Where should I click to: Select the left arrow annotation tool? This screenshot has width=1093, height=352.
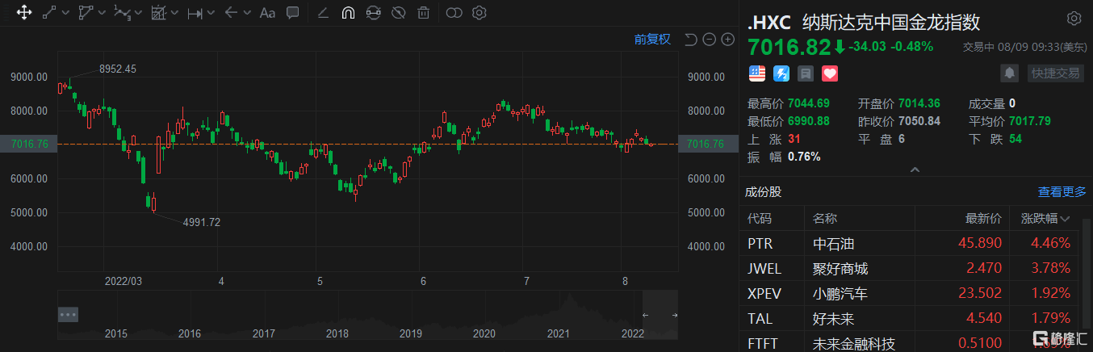point(231,13)
